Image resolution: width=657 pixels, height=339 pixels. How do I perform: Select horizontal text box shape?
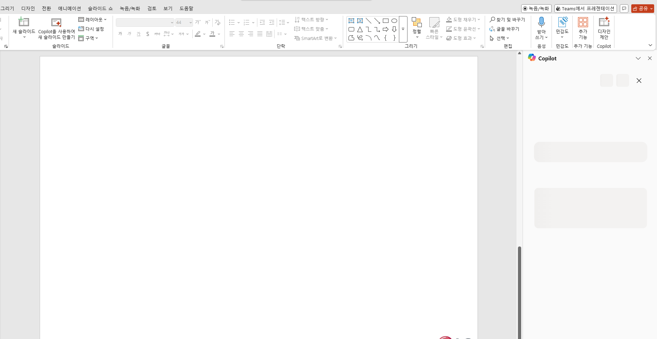click(x=351, y=21)
